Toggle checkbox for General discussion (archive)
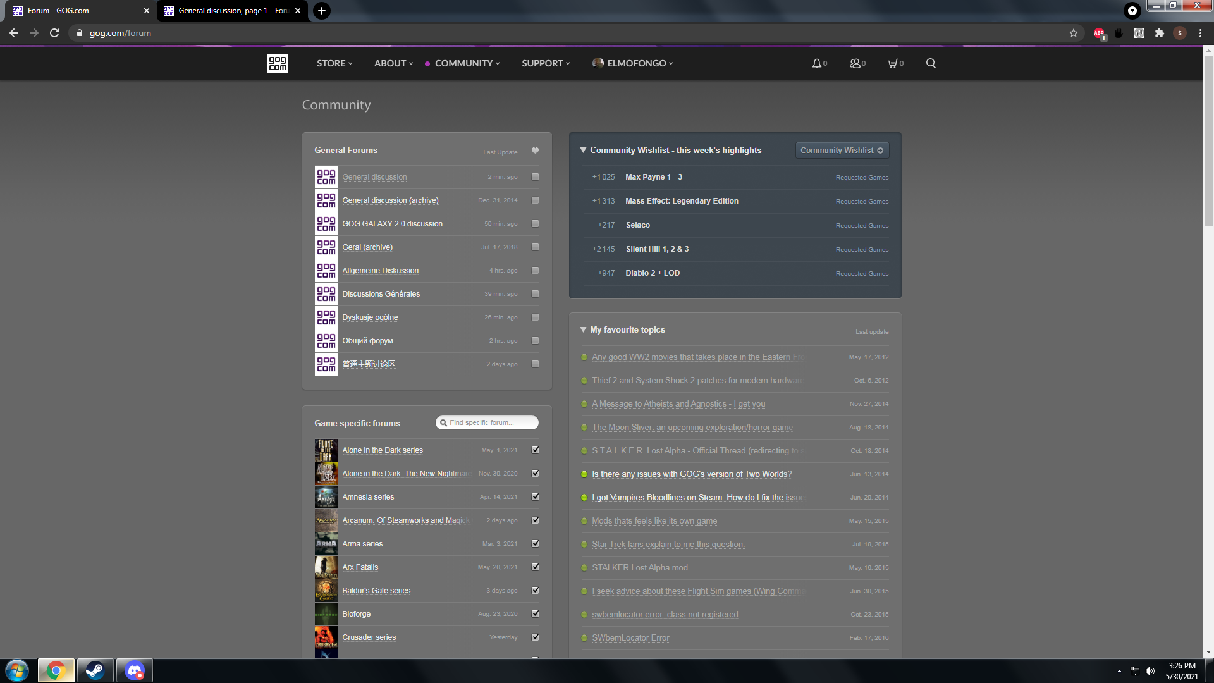1214x683 pixels. pos(535,200)
